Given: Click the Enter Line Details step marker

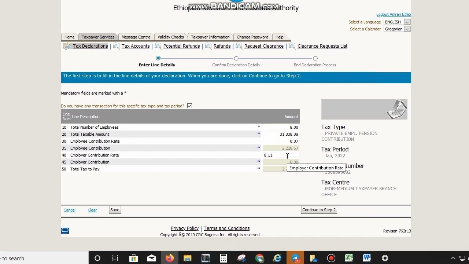Looking at the screenshot, I should [158, 58].
